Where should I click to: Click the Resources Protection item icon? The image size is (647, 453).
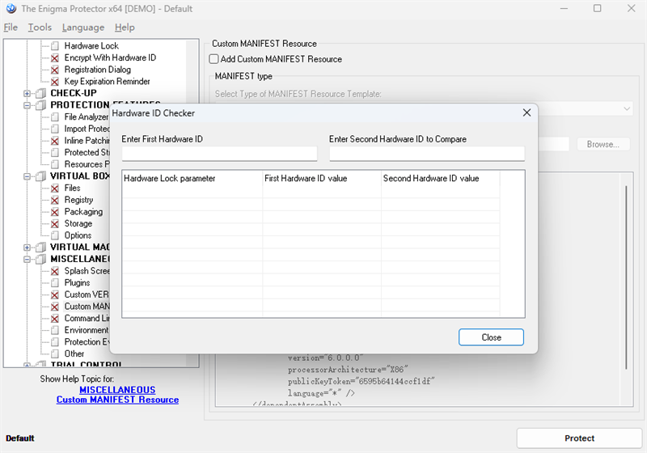pyautogui.click(x=55, y=164)
